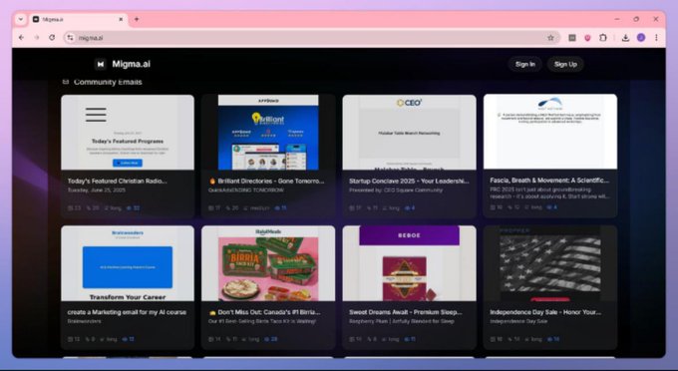Click the Migma.ai brand name text
678x371 pixels.
131,64
